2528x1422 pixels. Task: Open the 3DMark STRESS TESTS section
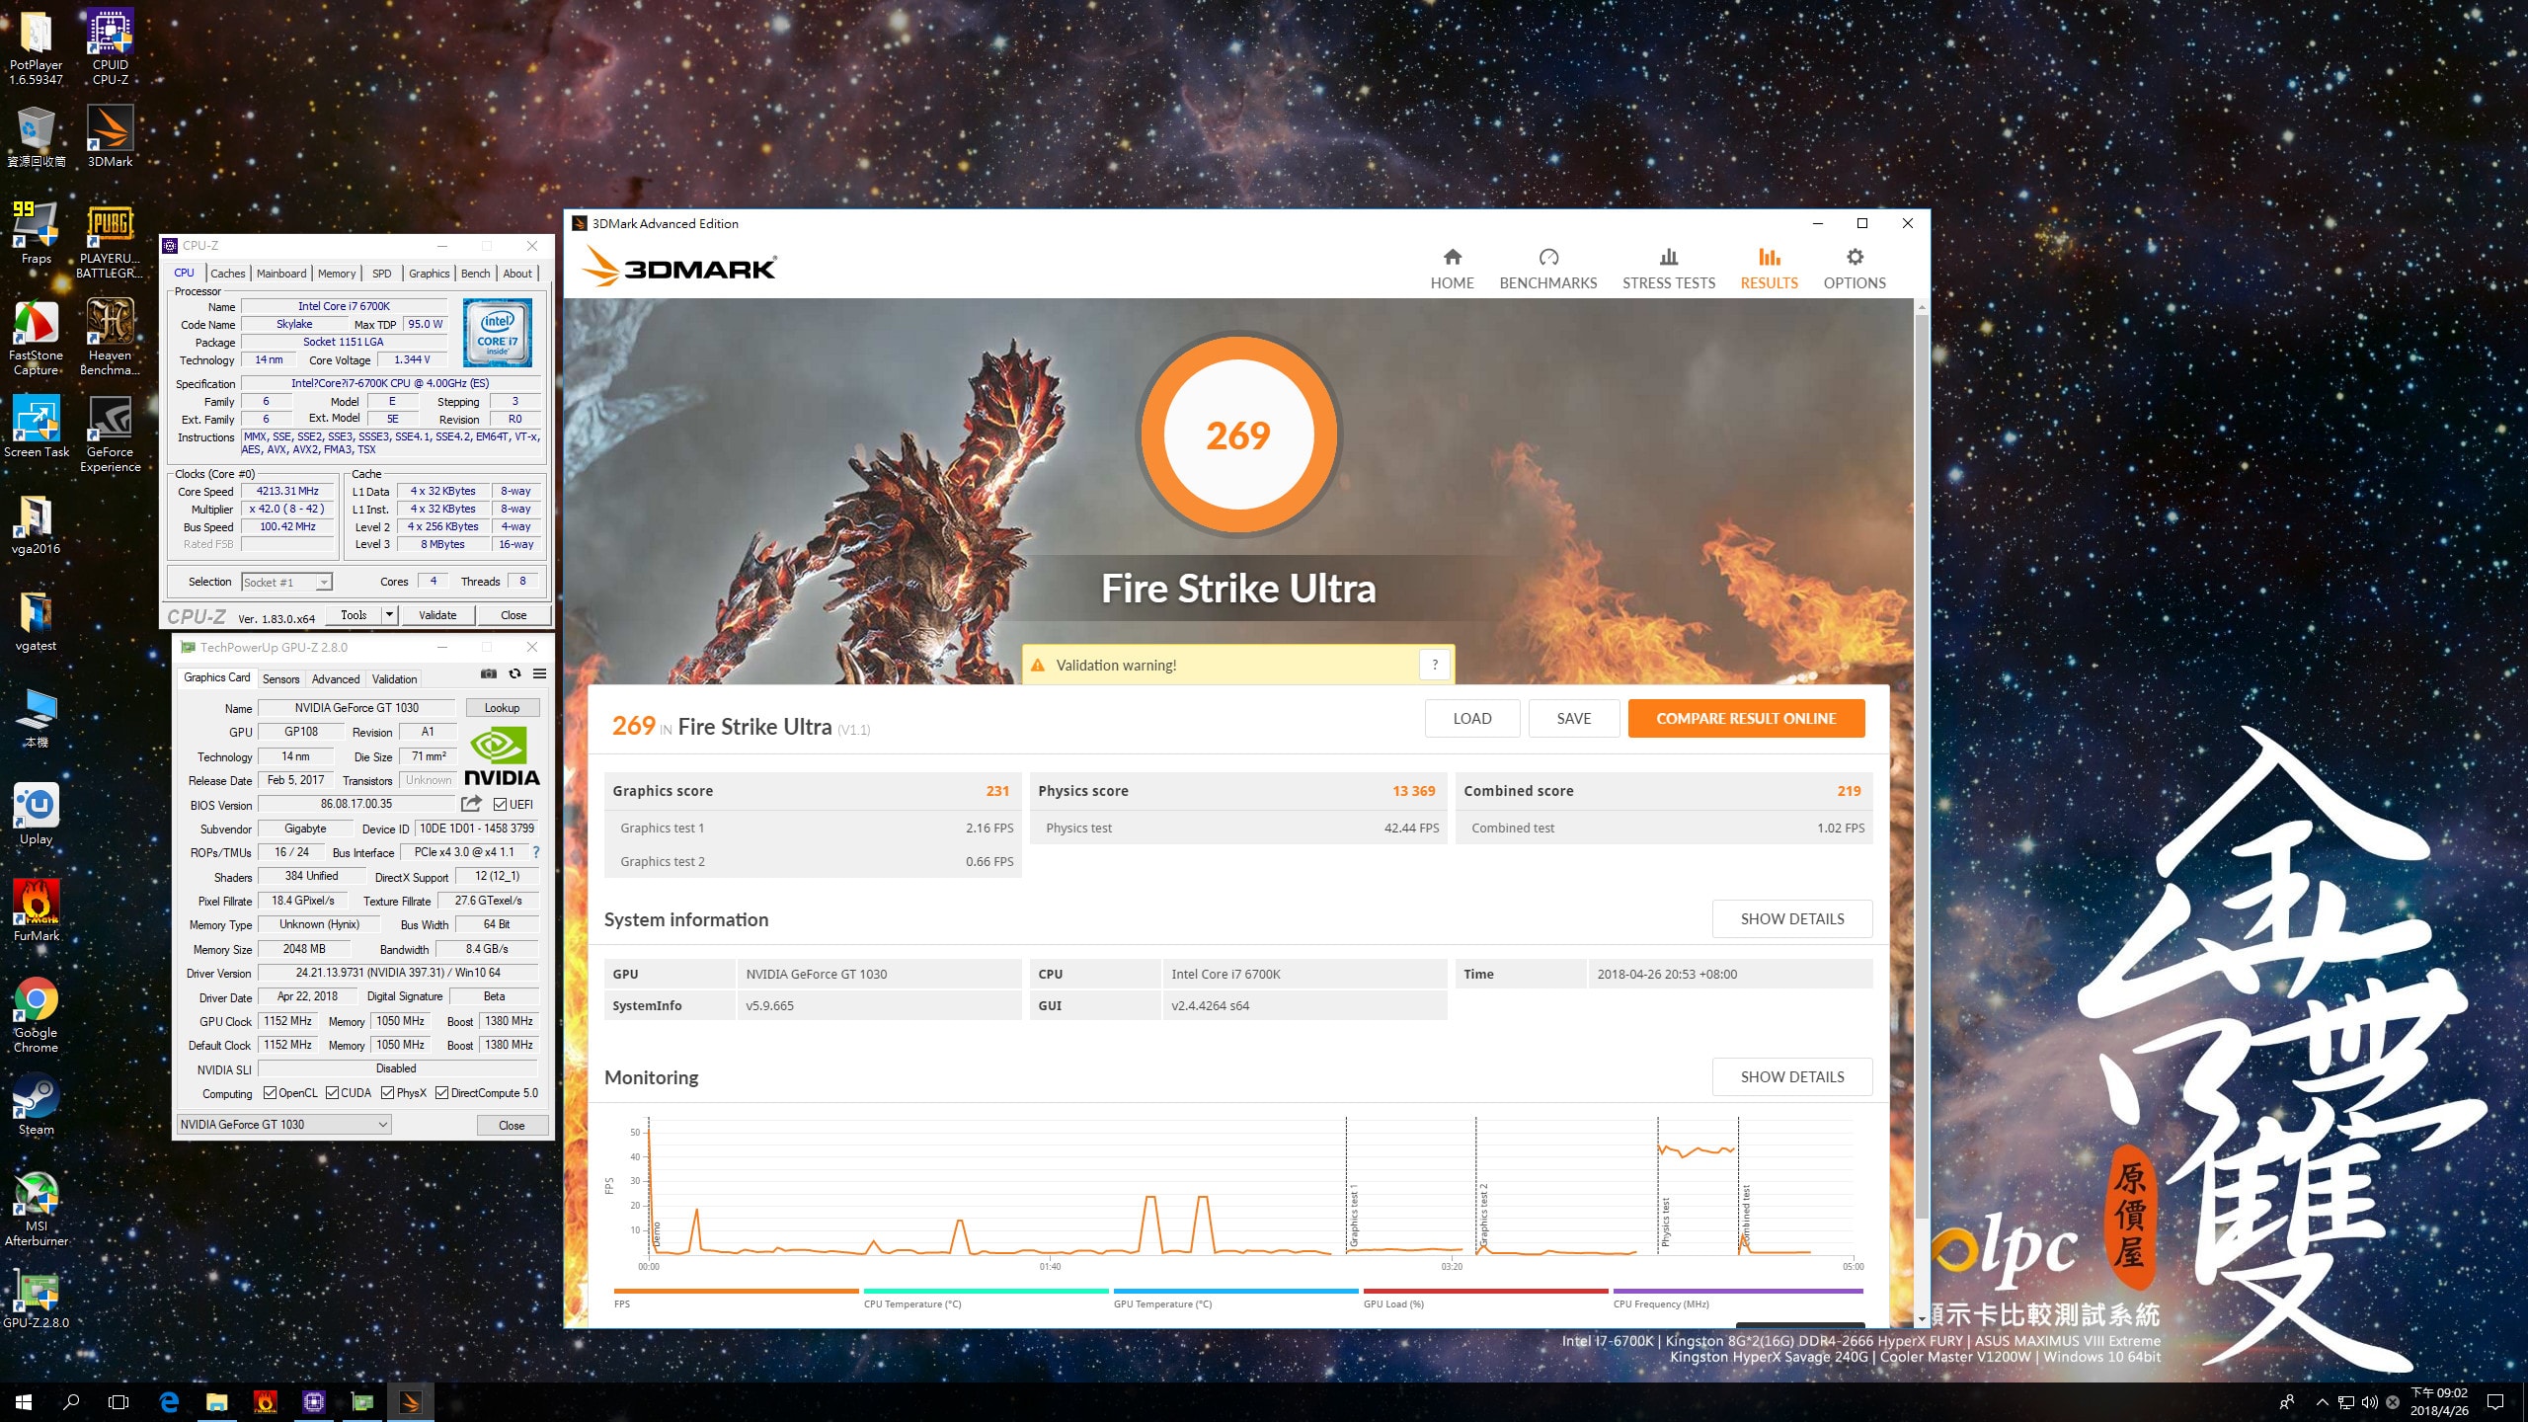click(x=1668, y=269)
